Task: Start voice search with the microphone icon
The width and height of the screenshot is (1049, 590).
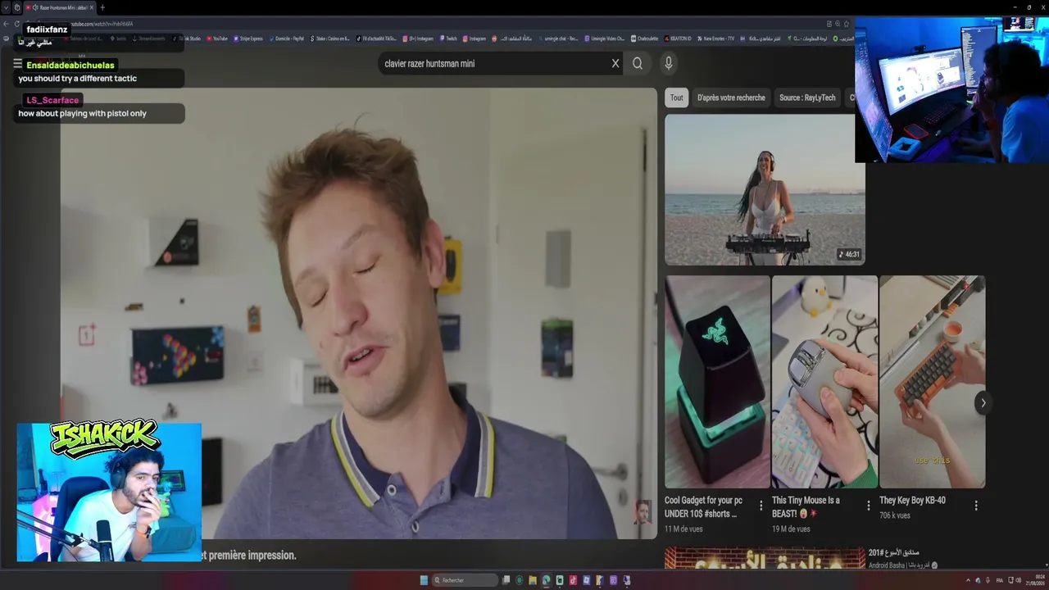Action: pos(669,63)
